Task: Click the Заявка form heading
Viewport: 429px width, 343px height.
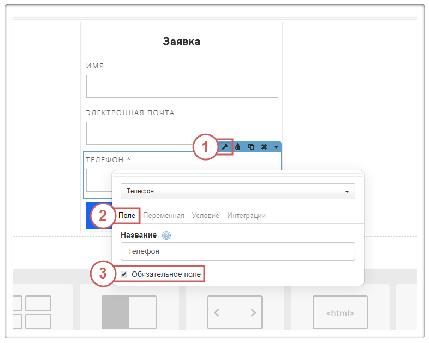Action: click(182, 42)
